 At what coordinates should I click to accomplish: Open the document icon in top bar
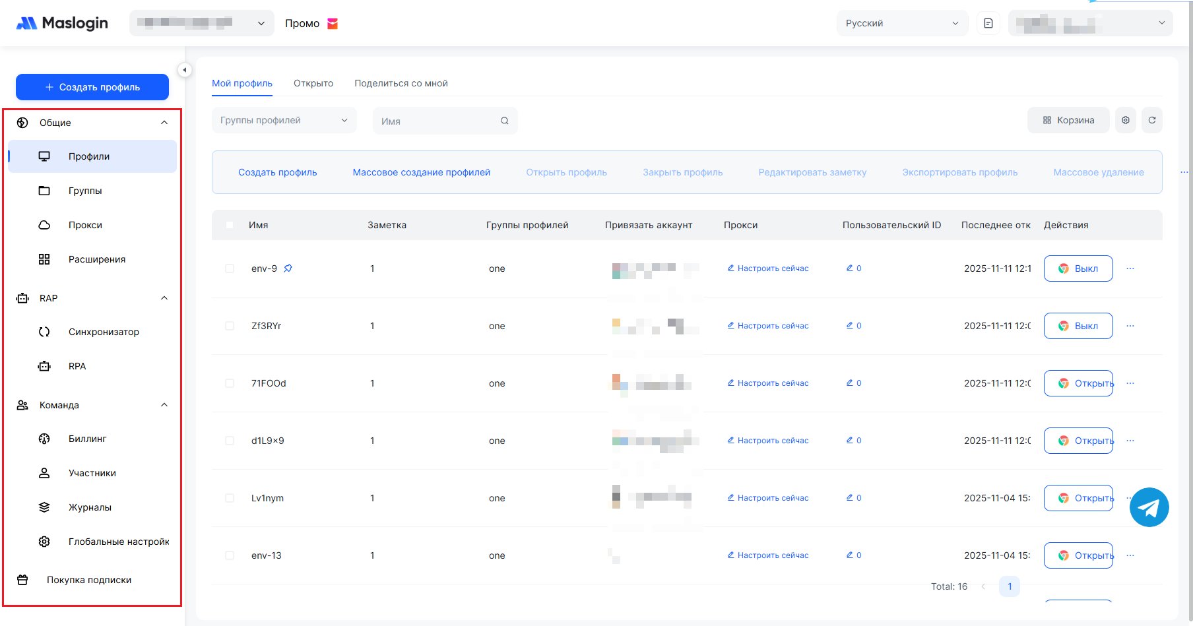pos(988,23)
